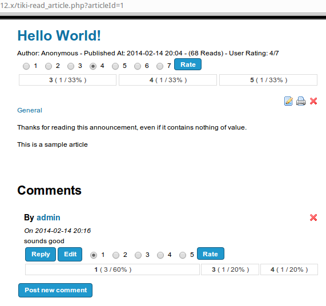The height and width of the screenshot is (306, 326).
Task: Open the admin user profile link
Action: point(49,218)
